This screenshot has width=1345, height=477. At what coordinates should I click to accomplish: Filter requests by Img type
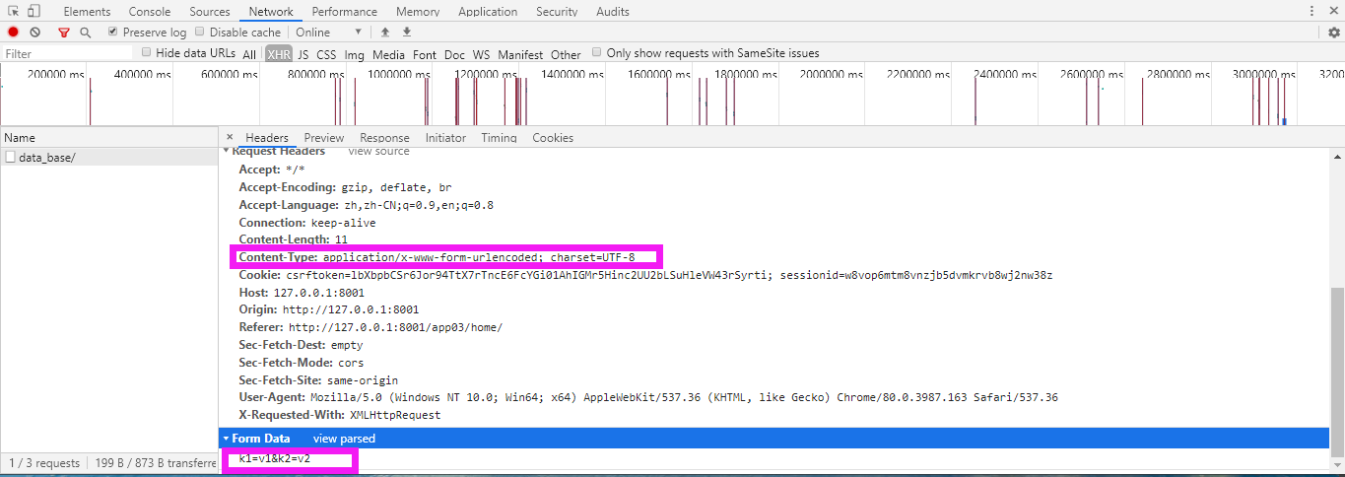tap(355, 54)
